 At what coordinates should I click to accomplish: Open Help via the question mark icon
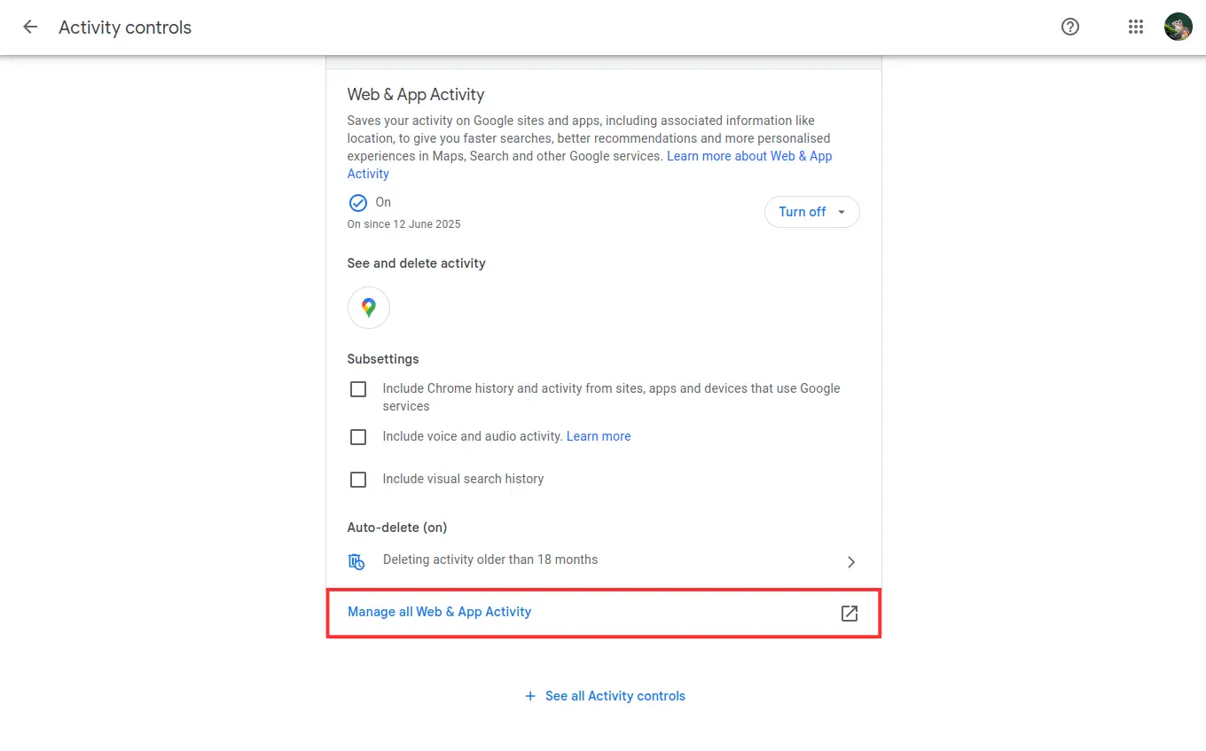pyautogui.click(x=1069, y=27)
